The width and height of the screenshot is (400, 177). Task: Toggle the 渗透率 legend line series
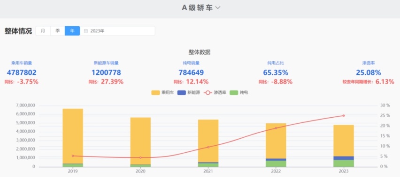215,93
